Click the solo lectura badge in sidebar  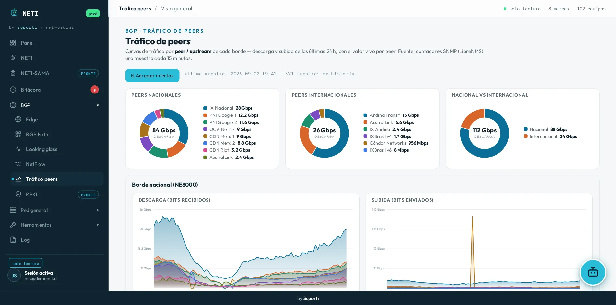pos(26,263)
